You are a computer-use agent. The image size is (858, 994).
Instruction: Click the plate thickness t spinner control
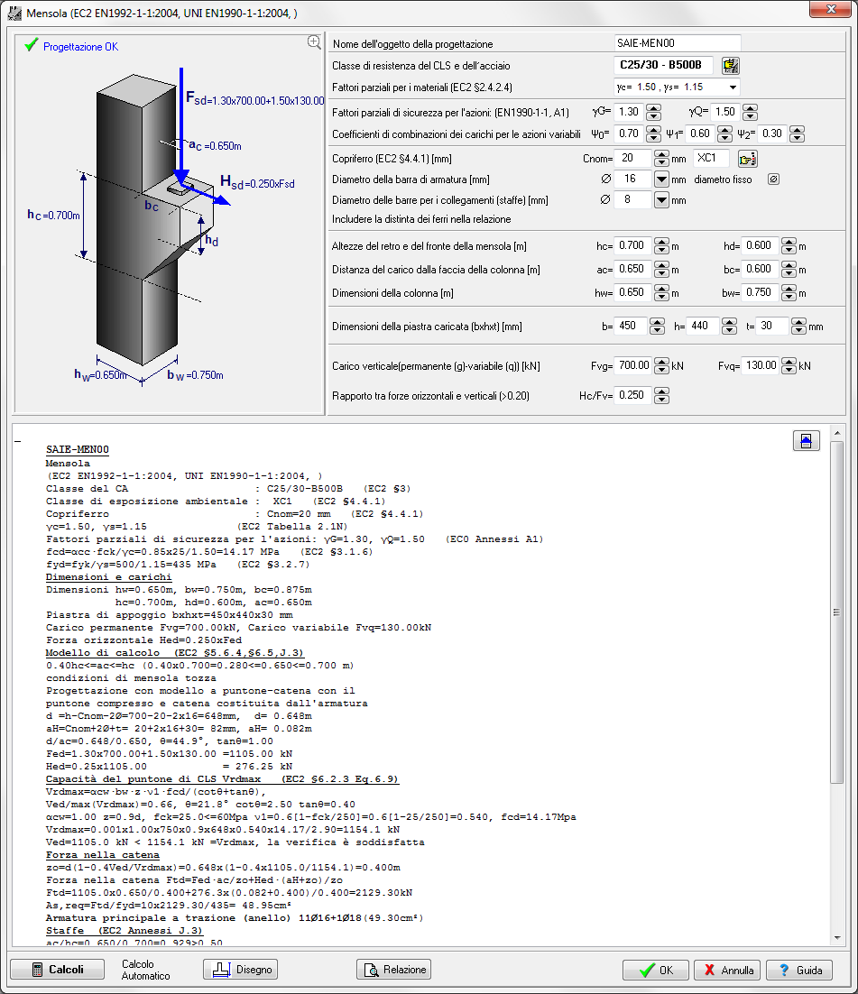coord(799,327)
